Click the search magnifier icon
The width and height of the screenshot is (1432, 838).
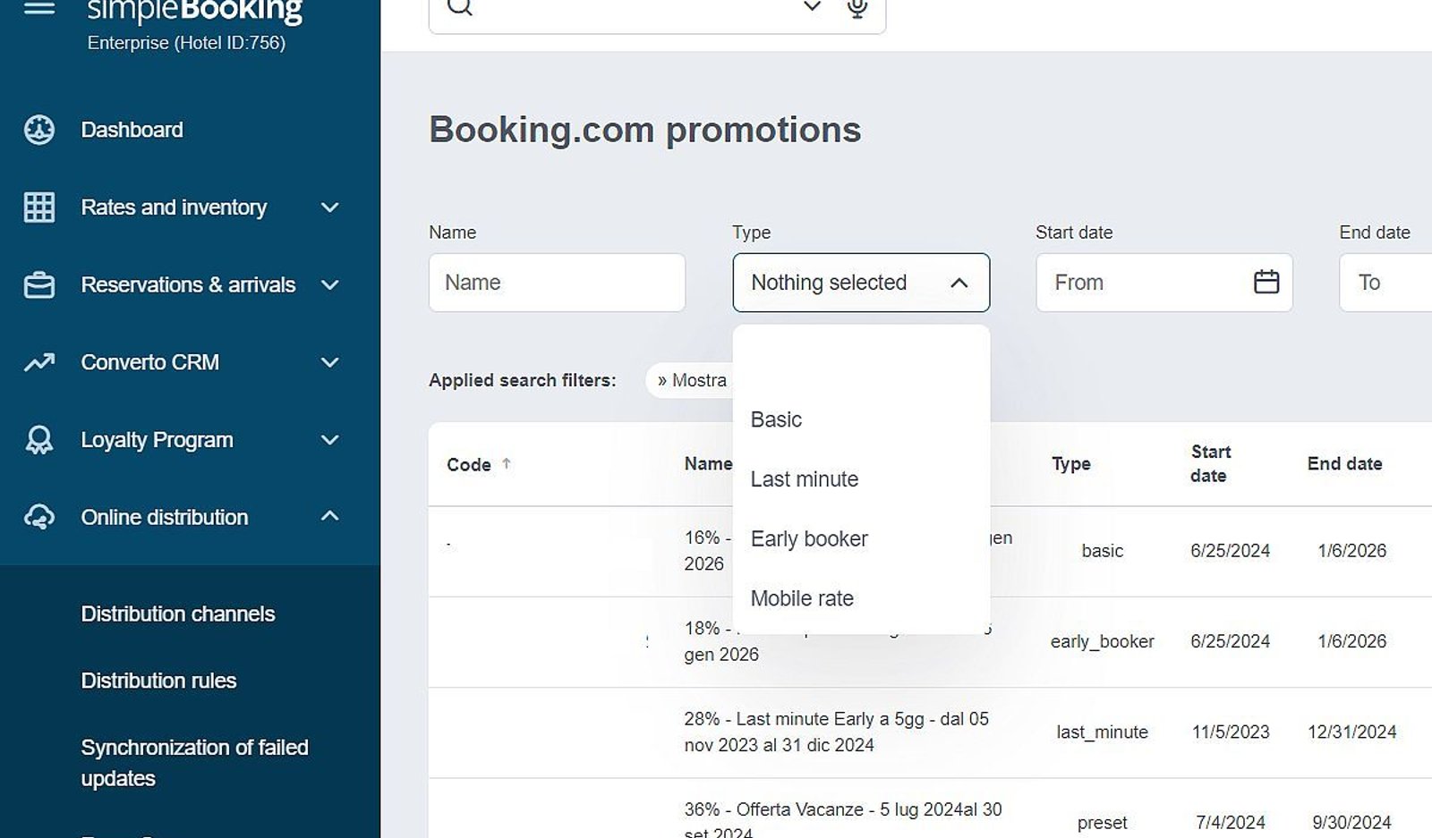[x=460, y=7]
